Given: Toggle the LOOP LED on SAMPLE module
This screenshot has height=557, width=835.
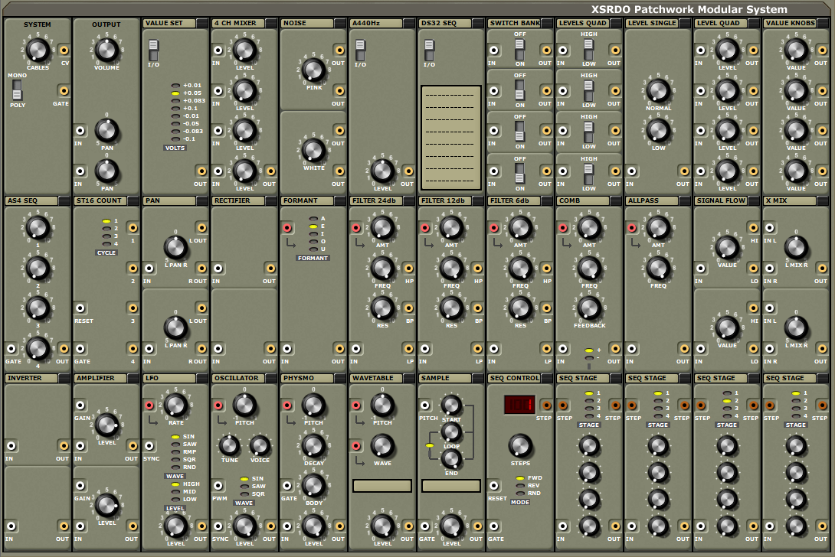Looking at the screenshot, I should pyautogui.click(x=430, y=445).
